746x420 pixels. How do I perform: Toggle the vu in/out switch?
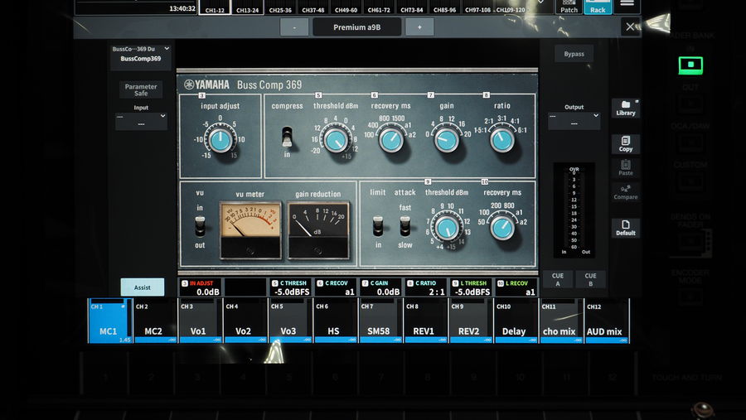(x=200, y=225)
